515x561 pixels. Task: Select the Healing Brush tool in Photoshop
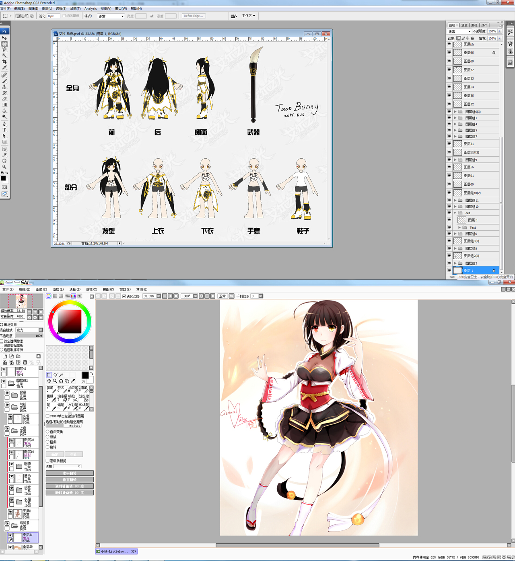[x=4, y=75]
